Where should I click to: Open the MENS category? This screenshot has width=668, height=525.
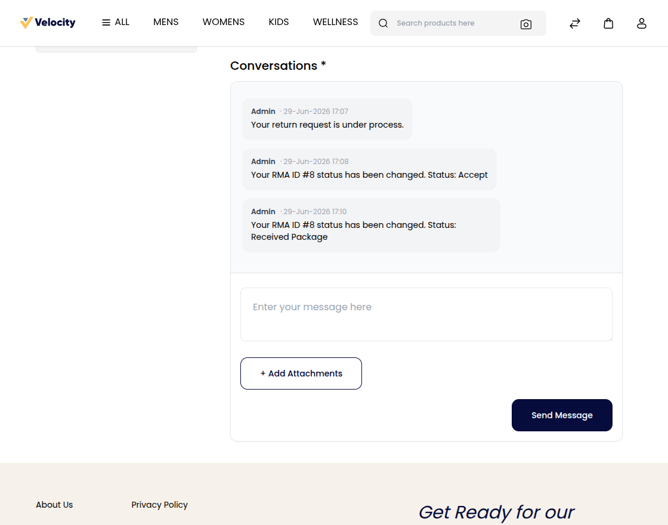[x=166, y=22]
